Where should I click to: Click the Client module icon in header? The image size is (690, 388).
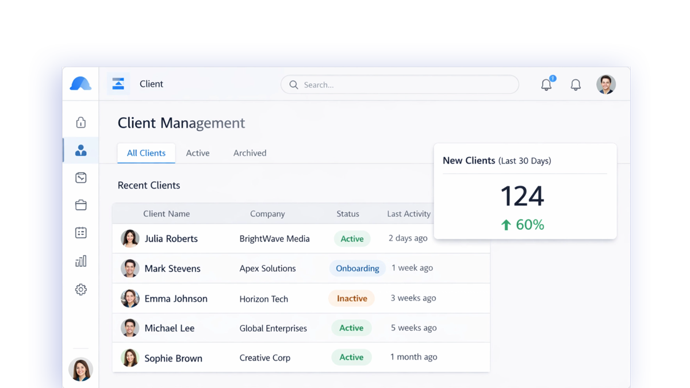118,84
